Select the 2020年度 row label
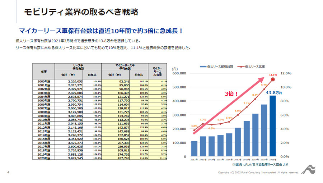The height and width of the screenshot is (183, 323). tap(44, 158)
